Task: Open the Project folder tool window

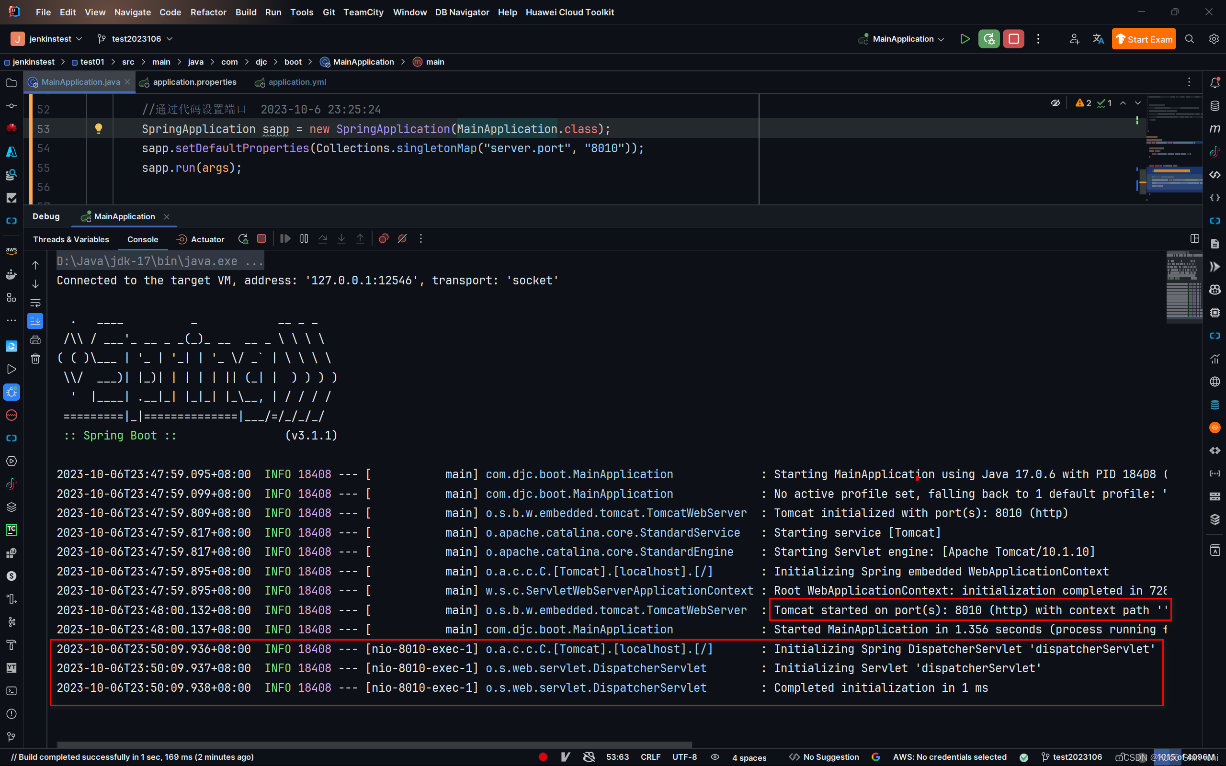Action: (11, 82)
